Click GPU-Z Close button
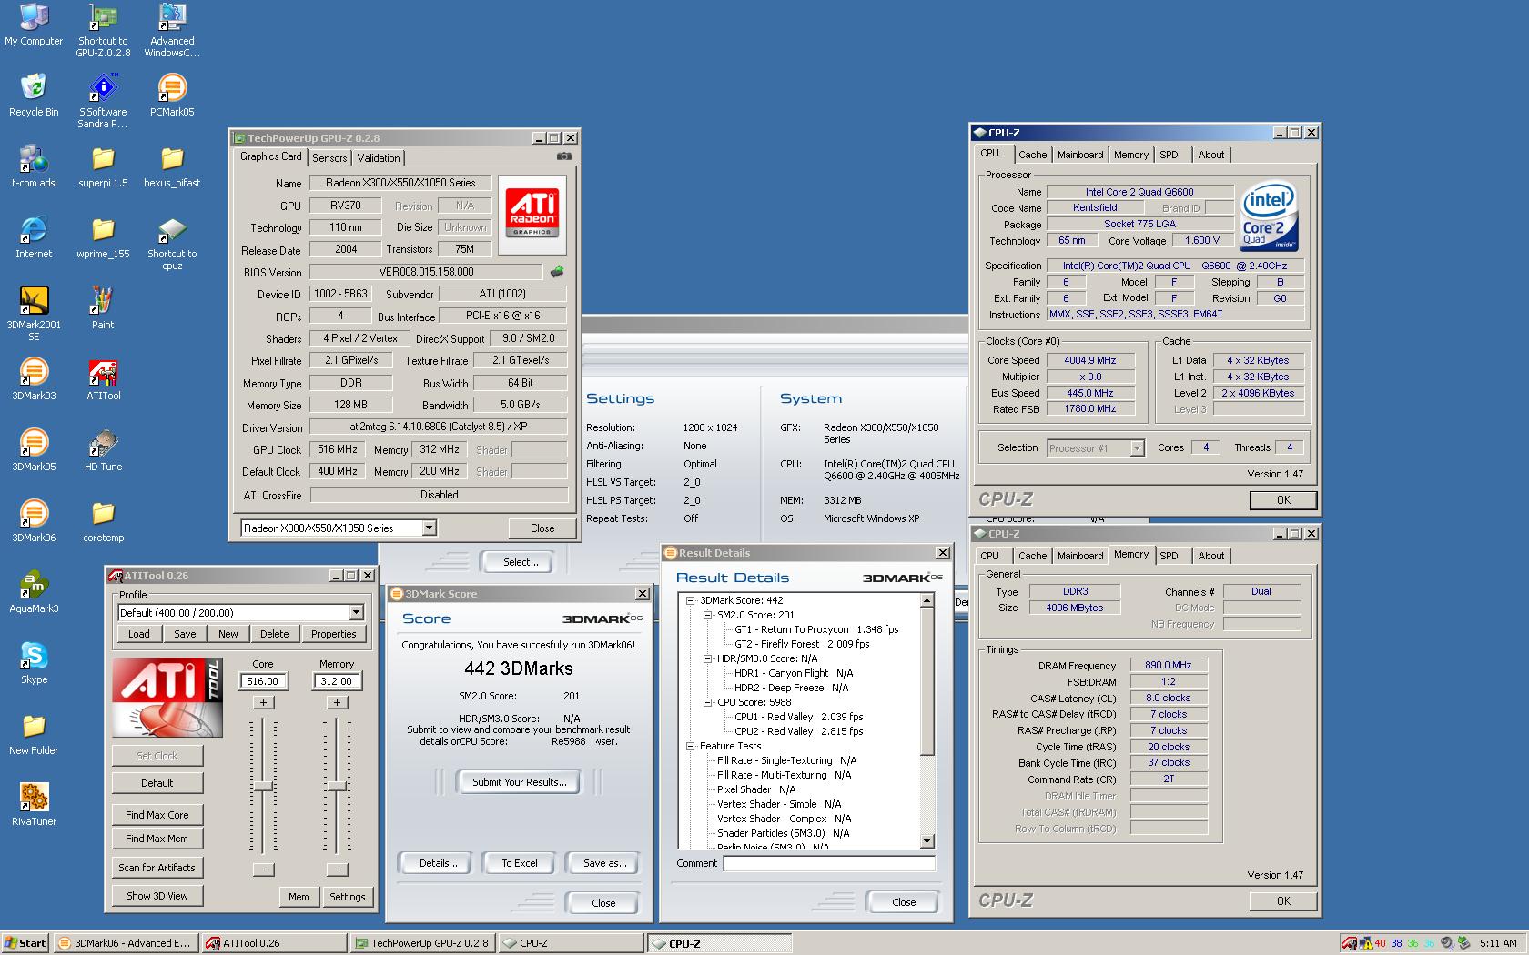This screenshot has width=1529, height=955. pos(542,528)
